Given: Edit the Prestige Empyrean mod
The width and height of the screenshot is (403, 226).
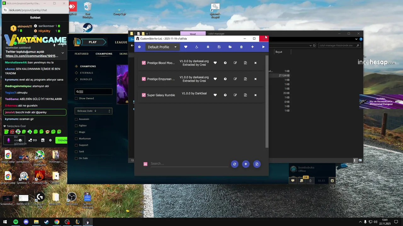Looking at the screenshot, I should click(x=235, y=79).
